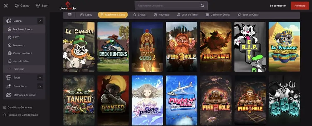Viewport: 312px width, 126px height.
Task: Click the Jeux de table sidebar icon
Action: [x=9, y=61]
